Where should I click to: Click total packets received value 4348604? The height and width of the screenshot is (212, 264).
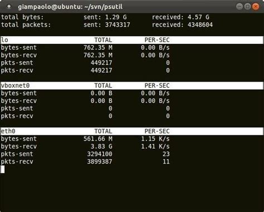click(200, 25)
